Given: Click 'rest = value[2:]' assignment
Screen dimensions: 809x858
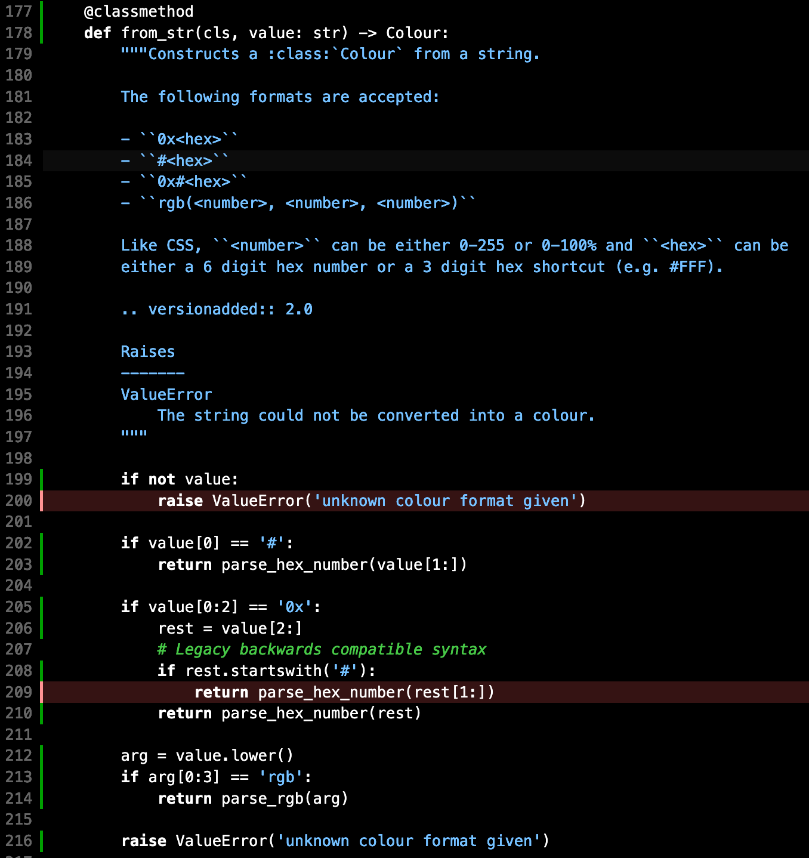Looking at the screenshot, I should click(x=230, y=628).
